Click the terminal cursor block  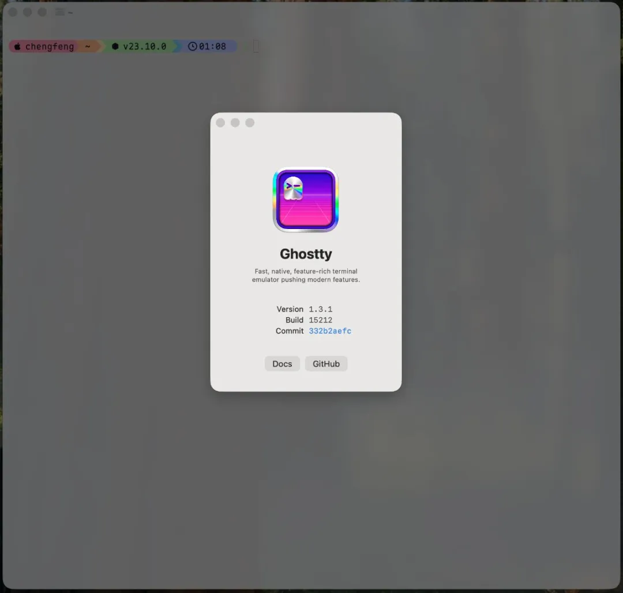click(x=256, y=47)
